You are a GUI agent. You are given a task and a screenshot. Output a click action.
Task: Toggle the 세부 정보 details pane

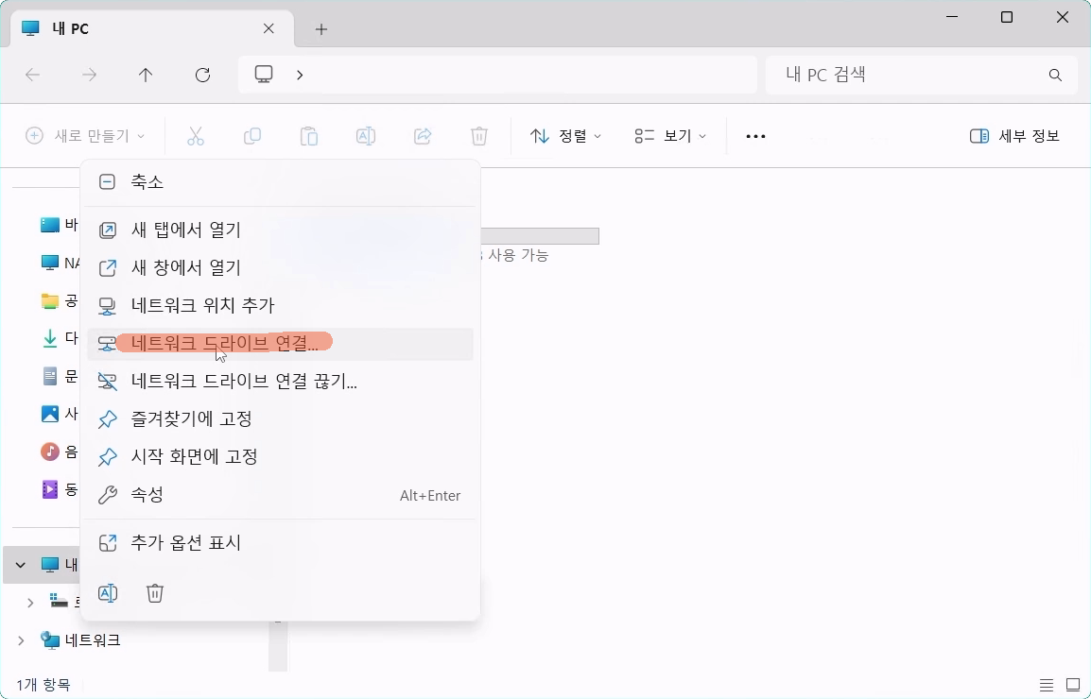[x=1014, y=136]
